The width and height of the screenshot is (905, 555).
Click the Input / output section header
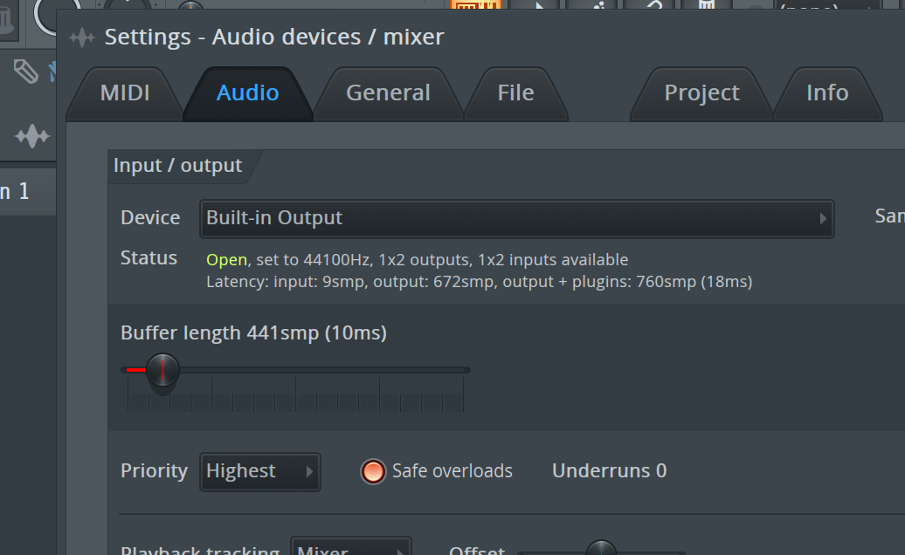click(x=178, y=166)
